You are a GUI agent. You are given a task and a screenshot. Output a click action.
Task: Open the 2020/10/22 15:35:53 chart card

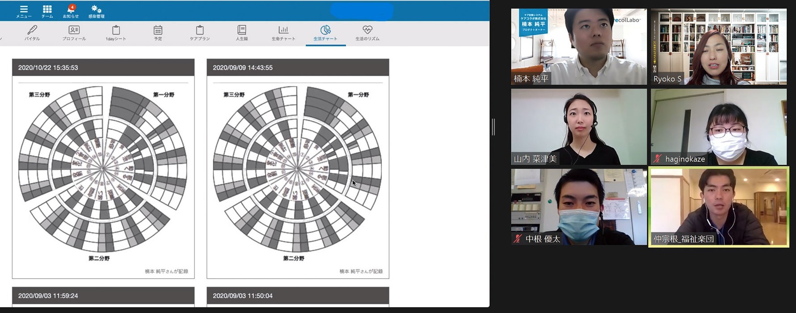[x=103, y=169]
